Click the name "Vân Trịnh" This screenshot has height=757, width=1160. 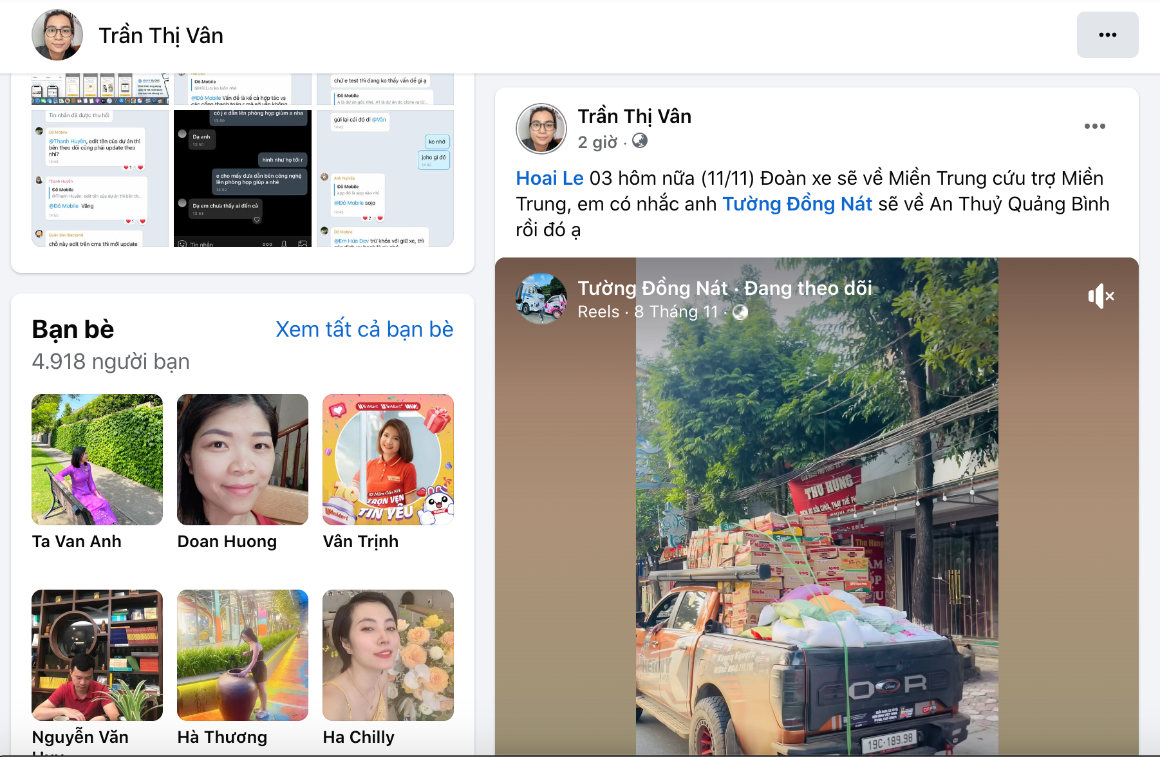(x=360, y=541)
